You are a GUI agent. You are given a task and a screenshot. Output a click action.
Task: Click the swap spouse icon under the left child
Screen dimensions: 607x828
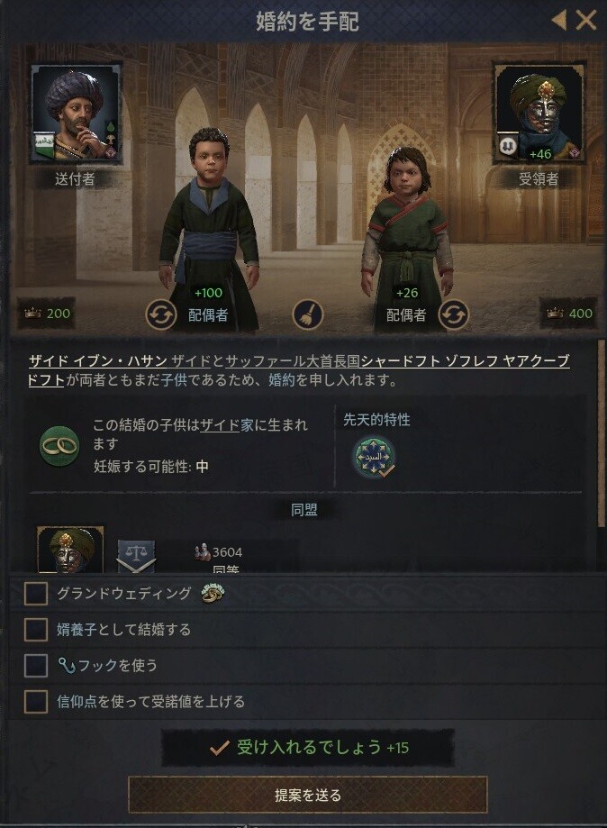click(x=161, y=314)
